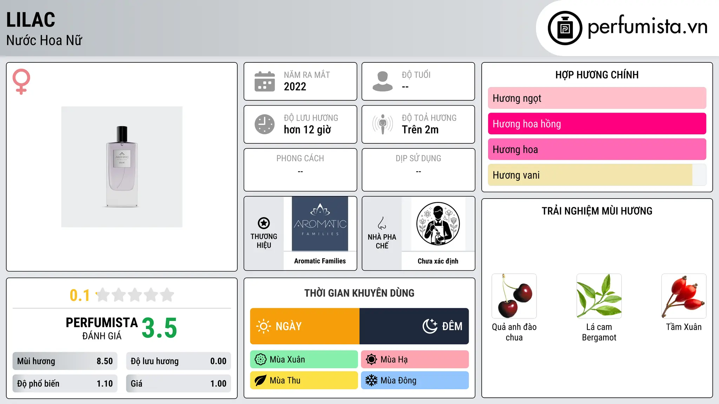Choose the Mùa Thu season tag

(304, 381)
